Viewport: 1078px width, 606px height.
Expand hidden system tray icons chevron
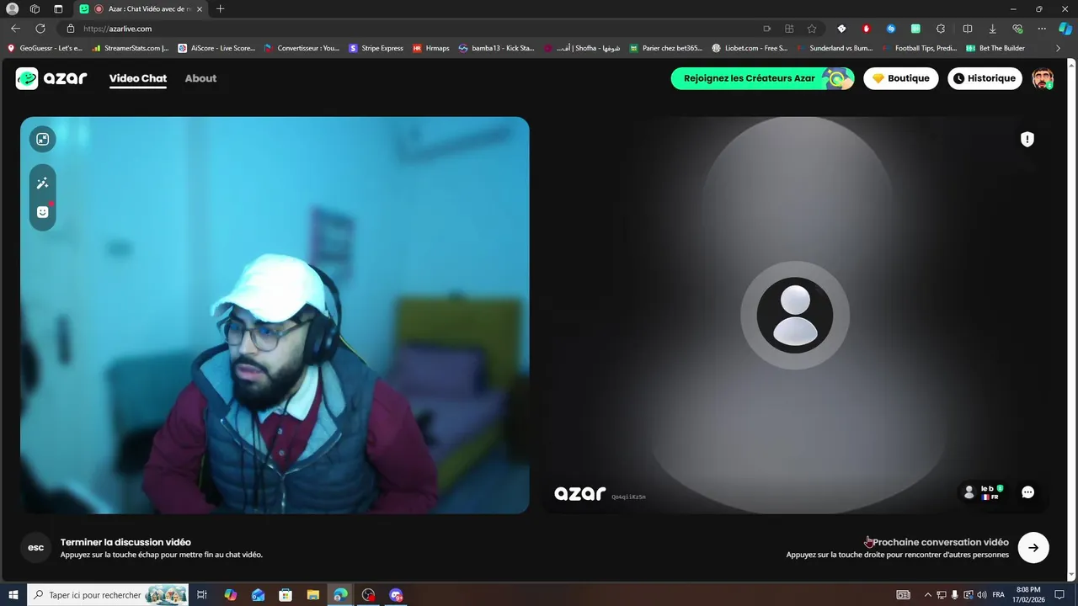point(927,595)
